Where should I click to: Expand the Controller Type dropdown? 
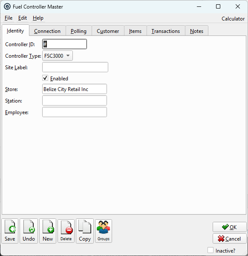click(x=58, y=56)
